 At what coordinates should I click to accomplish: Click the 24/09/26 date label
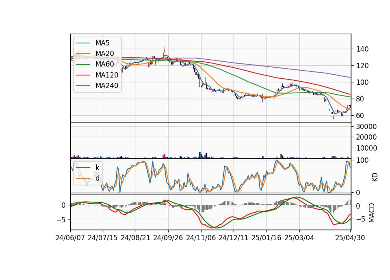click(x=168, y=238)
